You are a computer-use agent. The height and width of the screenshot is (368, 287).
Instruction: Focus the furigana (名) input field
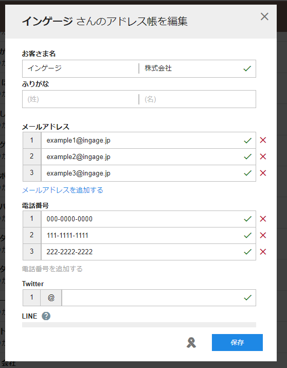coord(198,99)
